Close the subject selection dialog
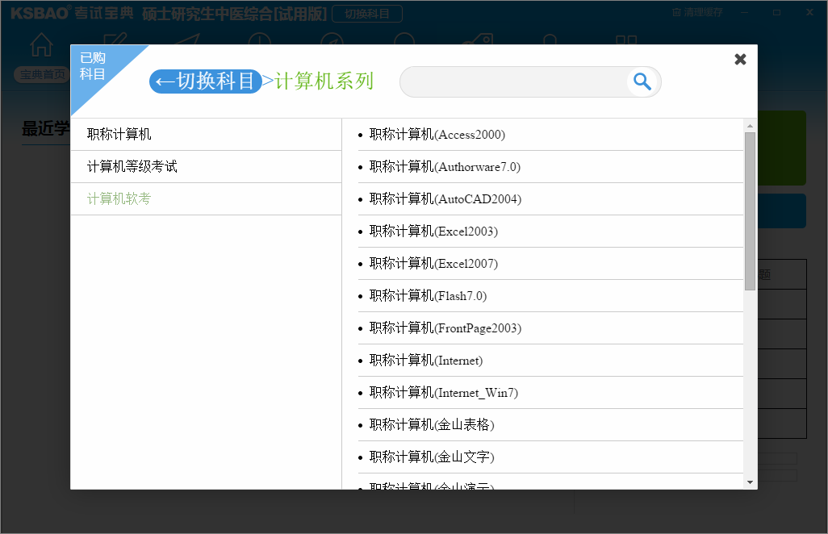Image resolution: width=828 pixels, height=534 pixels. (740, 59)
